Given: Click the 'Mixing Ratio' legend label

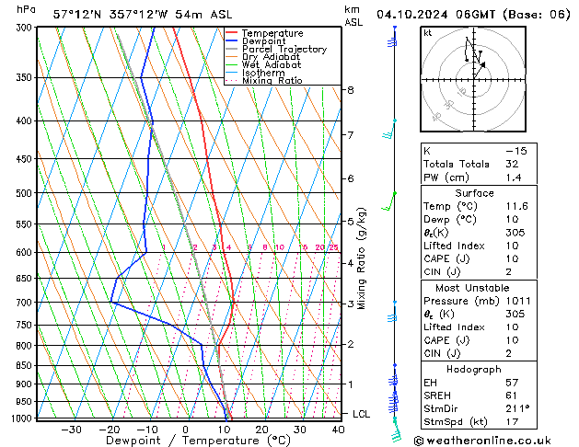Looking at the screenshot, I should (272, 80).
